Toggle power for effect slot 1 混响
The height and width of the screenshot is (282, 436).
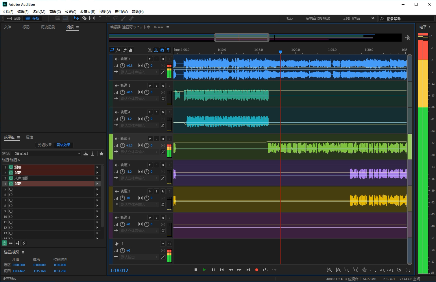click(11, 167)
